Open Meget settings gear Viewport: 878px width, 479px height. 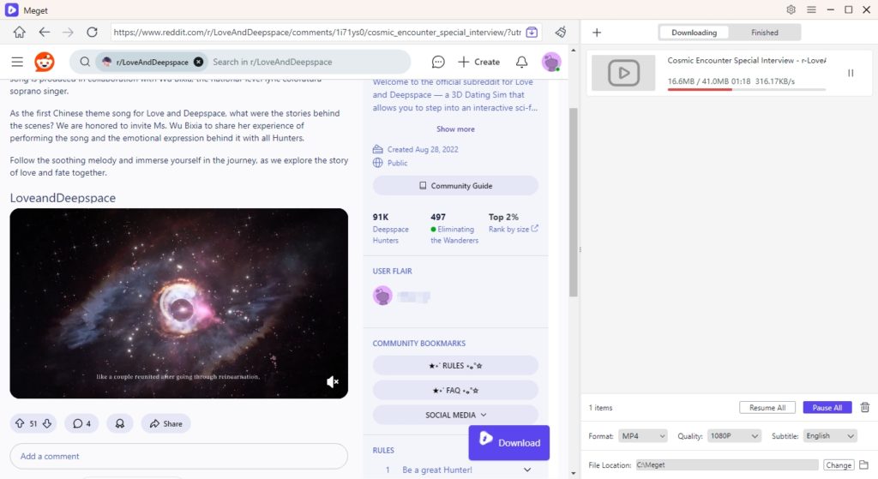pos(791,9)
